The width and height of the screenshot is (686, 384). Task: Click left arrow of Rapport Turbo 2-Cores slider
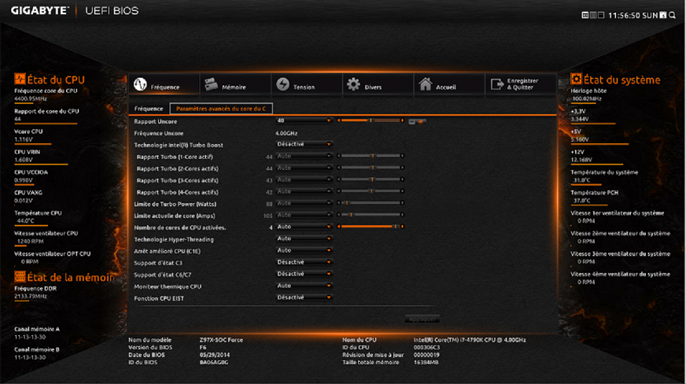(338, 168)
